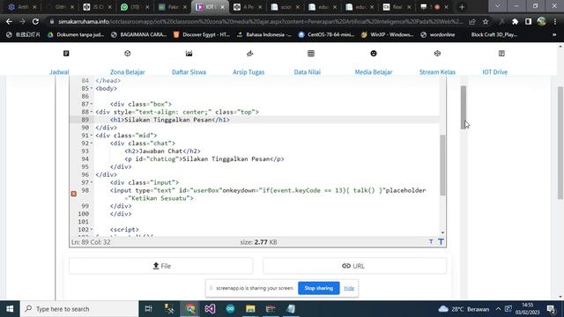Screen dimensions: 564x317
Task: Collapse code fold at line 87
Action: pos(91,104)
